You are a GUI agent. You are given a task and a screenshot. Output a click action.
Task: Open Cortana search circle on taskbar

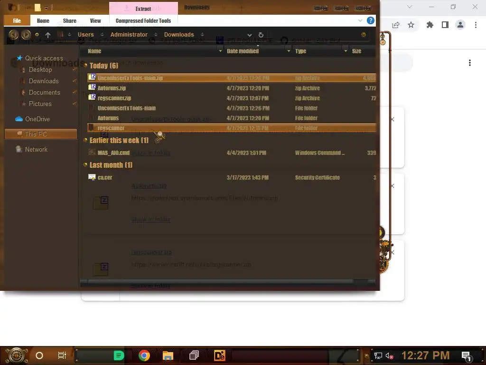[x=39, y=355]
